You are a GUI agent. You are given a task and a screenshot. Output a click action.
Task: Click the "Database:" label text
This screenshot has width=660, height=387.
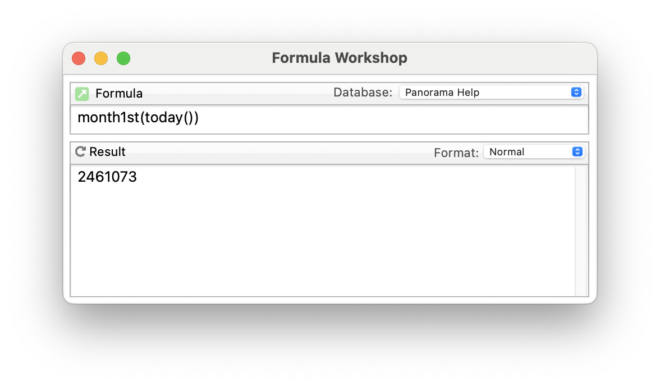363,93
